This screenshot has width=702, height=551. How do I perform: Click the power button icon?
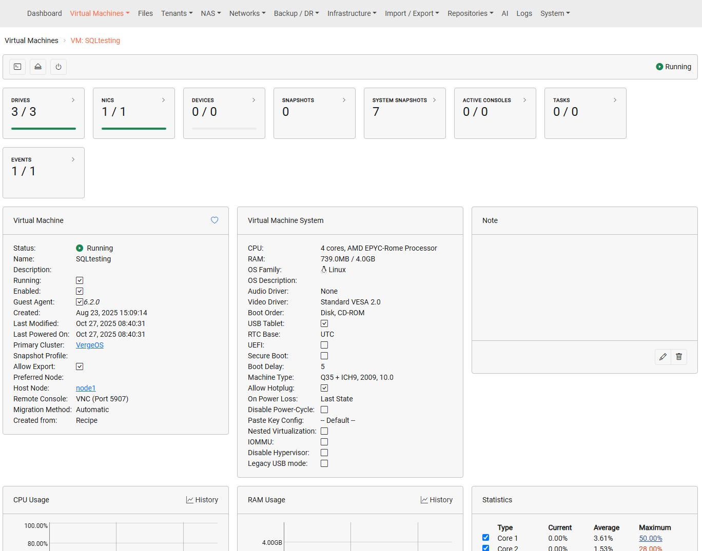59,67
